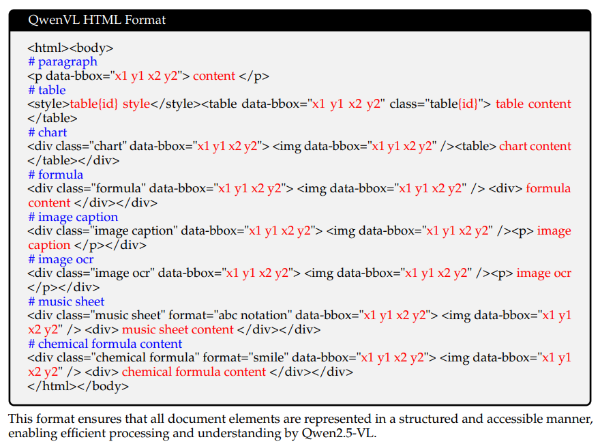The image size is (600, 446).
Task: Click the '# music sheet' comment line
Action: click(66, 301)
